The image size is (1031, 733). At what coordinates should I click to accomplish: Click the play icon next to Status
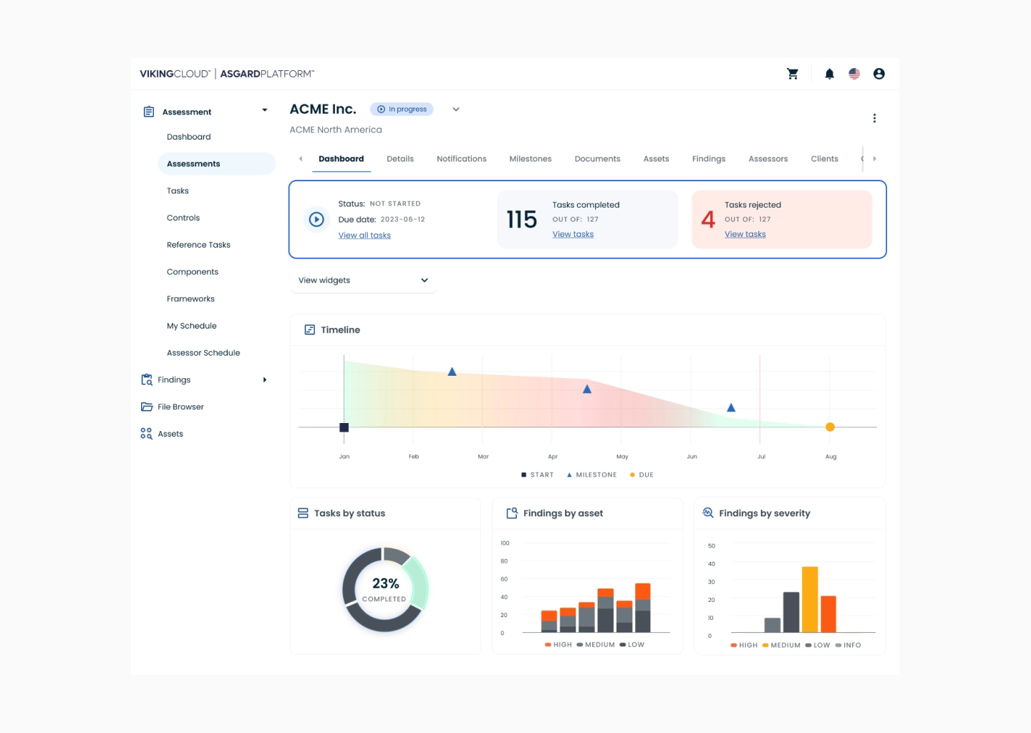pos(316,220)
